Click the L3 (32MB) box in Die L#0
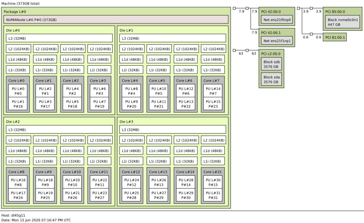The width and height of the screenshot is (364, 223). pyautogui.click(x=59, y=38)
